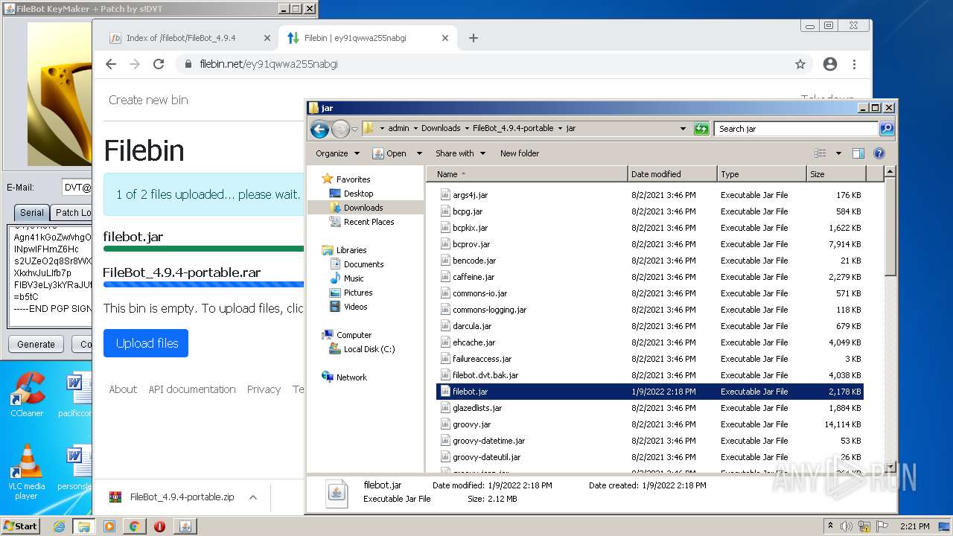Open the pacificcon Word document on desktop
953x536 pixels.
pos(77,395)
